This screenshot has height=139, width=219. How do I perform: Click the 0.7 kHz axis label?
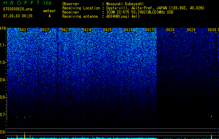tap(3, 115)
